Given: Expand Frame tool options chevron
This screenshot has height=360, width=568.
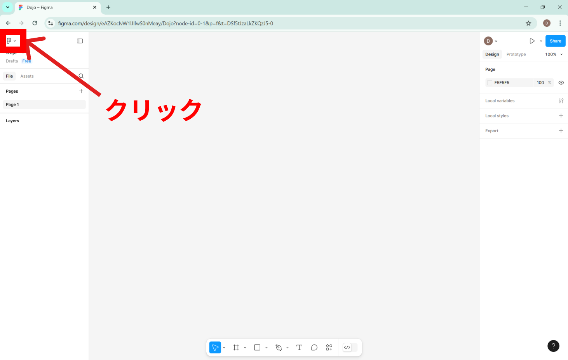Looking at the screenshot, I should [x=245, y=348].
